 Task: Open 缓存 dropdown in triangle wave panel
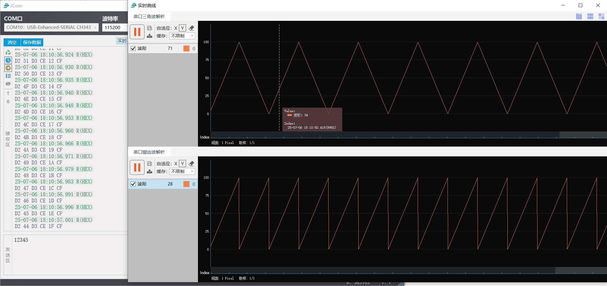(182, 36)
